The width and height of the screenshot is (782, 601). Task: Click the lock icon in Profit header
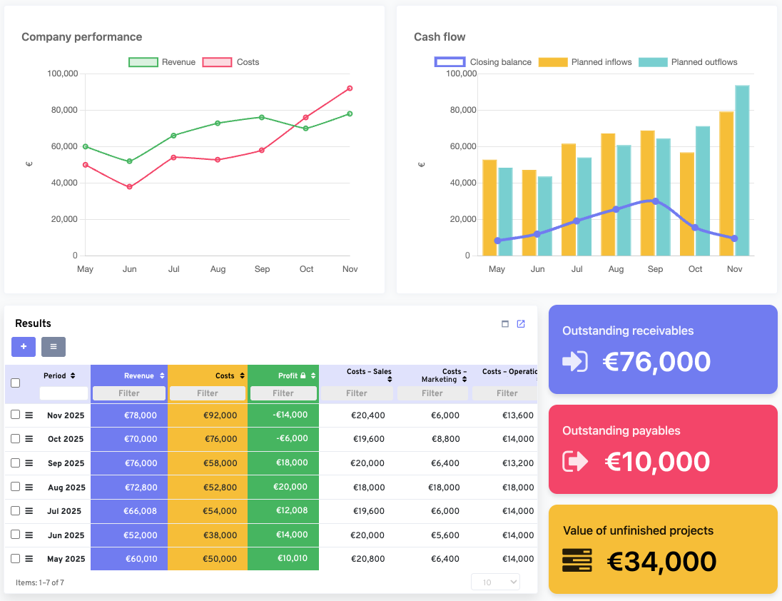tap(303, 375)
